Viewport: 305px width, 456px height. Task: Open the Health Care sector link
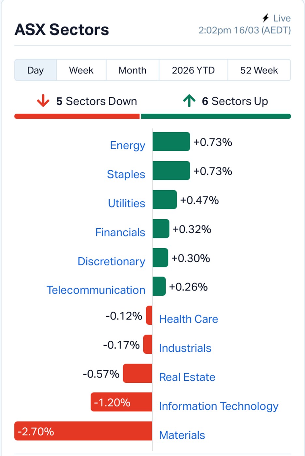(x=188, y=319)
